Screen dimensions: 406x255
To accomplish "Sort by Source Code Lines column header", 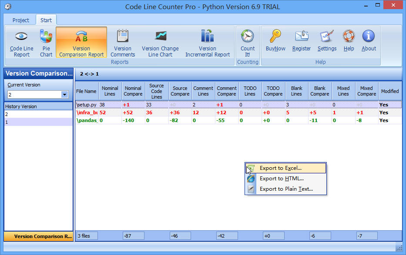I will pyautogui.click(x=157, y=91).
